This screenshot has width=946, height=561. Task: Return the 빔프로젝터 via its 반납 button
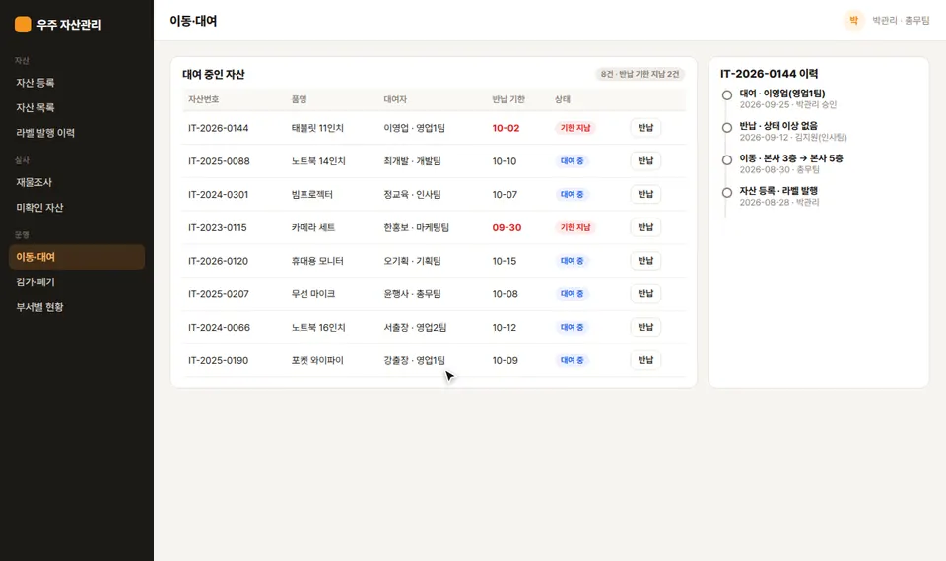tap(645, 194)
